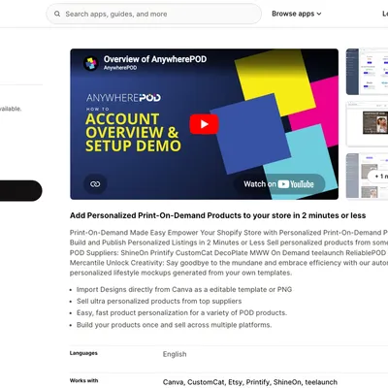Focus the Search apps, guides input field

point(154,14)
